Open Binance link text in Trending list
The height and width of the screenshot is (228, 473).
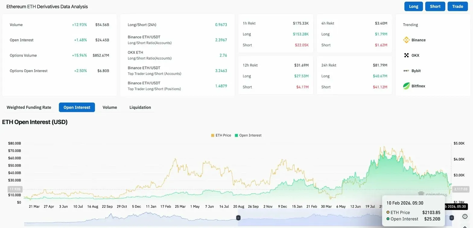click(x=418, y=40)
